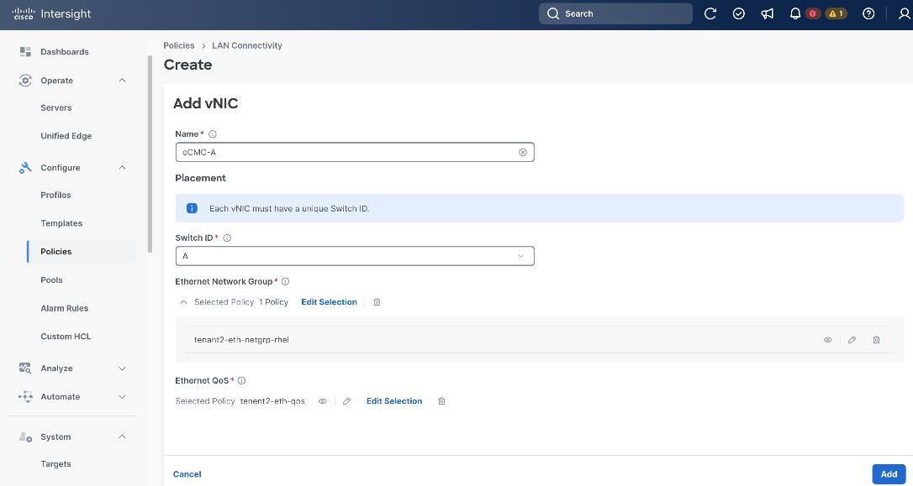Expand the Automate section chevron
The height and width of the screenshot is (486, 913).
point(122,396)
